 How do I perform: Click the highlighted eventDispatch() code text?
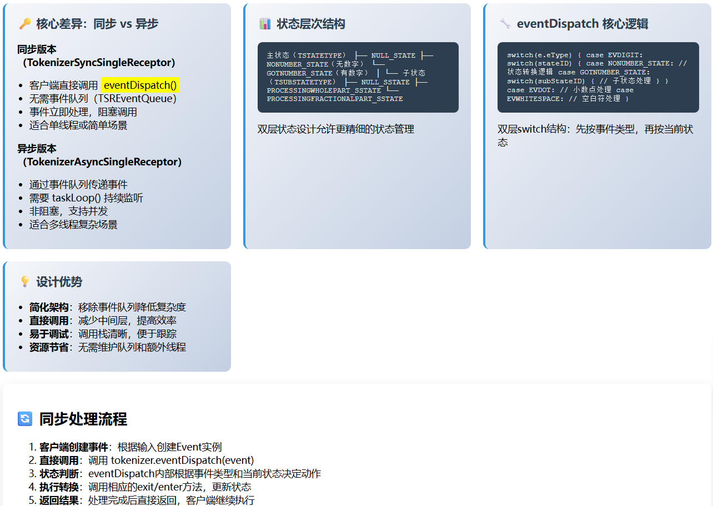click(x=140, y=85)
